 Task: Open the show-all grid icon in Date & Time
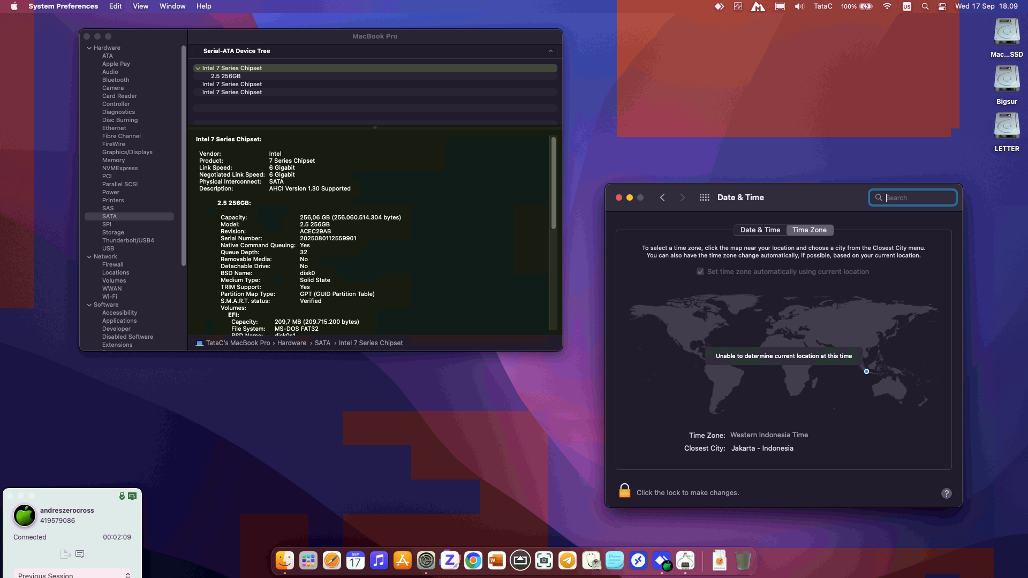pyautogui.click(x=704, y=197)
